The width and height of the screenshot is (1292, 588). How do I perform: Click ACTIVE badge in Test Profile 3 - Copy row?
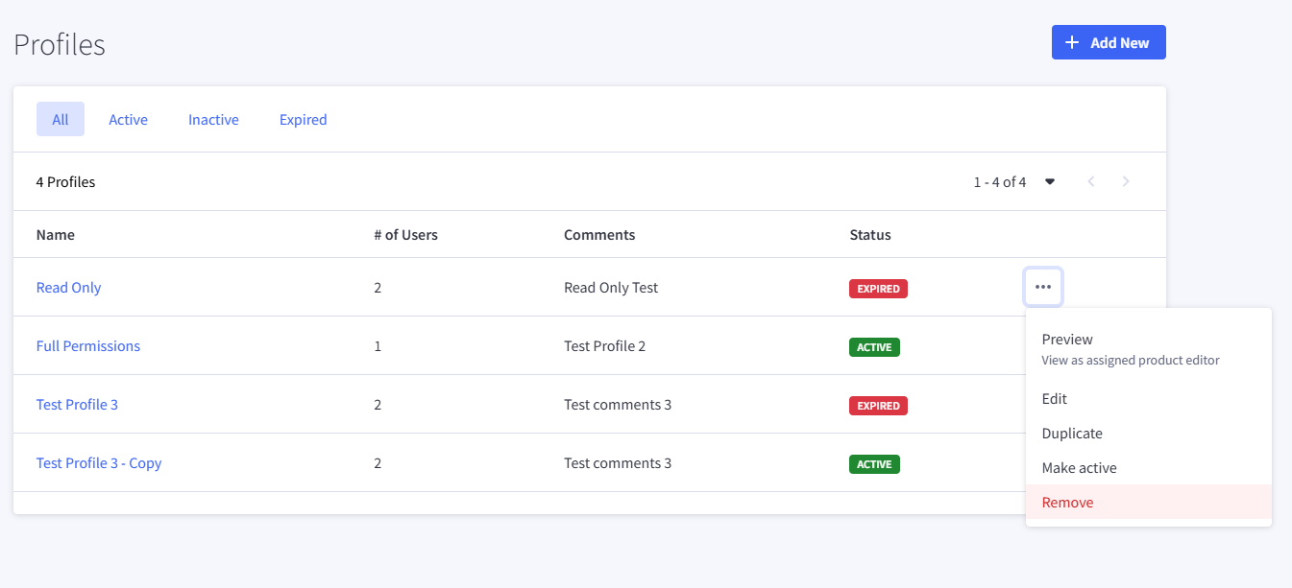tap(874, 463)
